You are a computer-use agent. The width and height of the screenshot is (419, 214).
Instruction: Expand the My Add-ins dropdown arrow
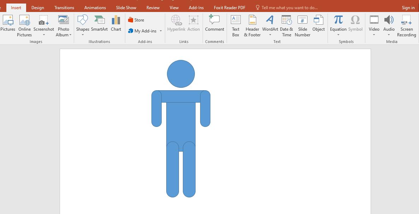161,31
